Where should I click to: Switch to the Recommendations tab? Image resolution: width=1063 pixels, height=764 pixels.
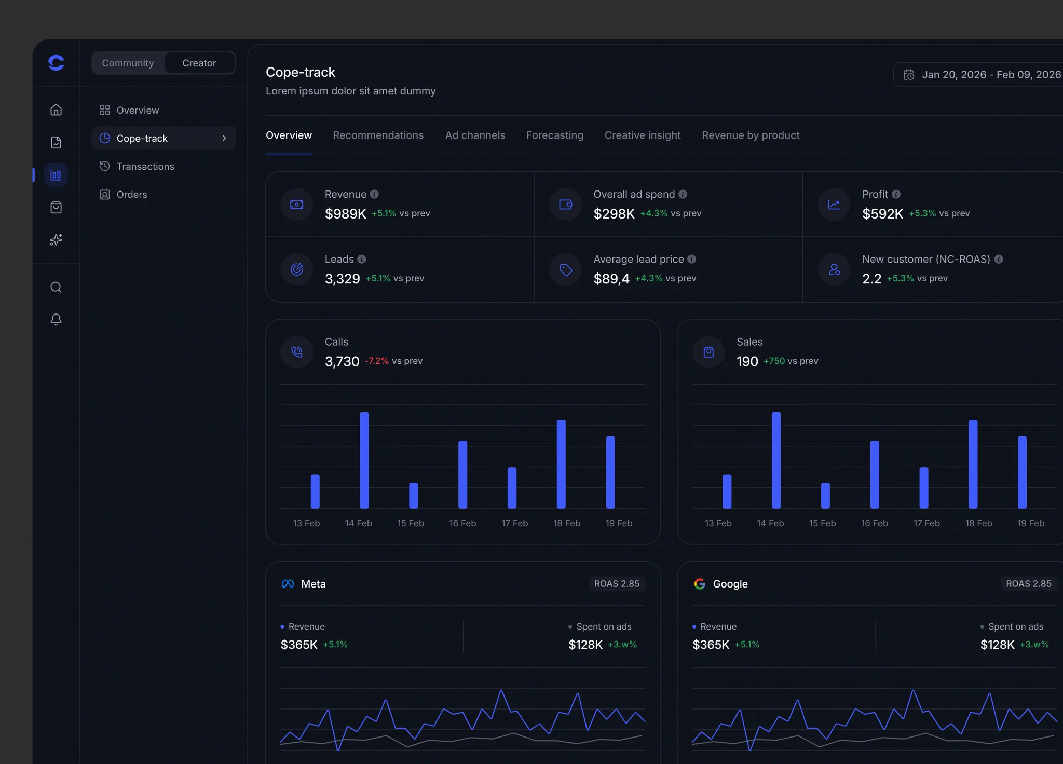tap(378, 135)
